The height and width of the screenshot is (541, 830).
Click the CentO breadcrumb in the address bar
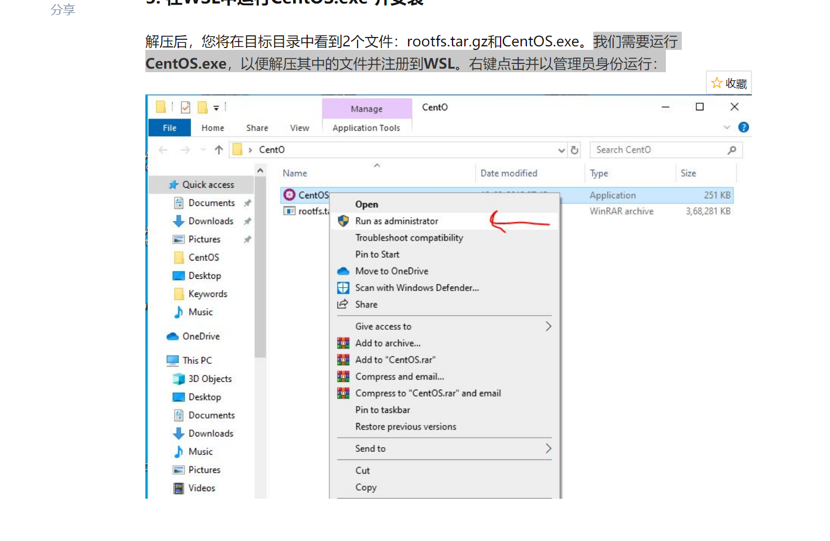[x=271, y=150]
